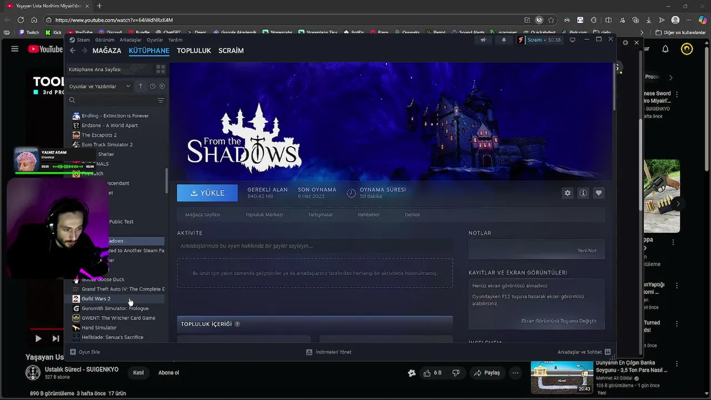Switch Steam to Big Picture mode icon
The width and height of the screenshot is (711, 400).
coord(572,40)
